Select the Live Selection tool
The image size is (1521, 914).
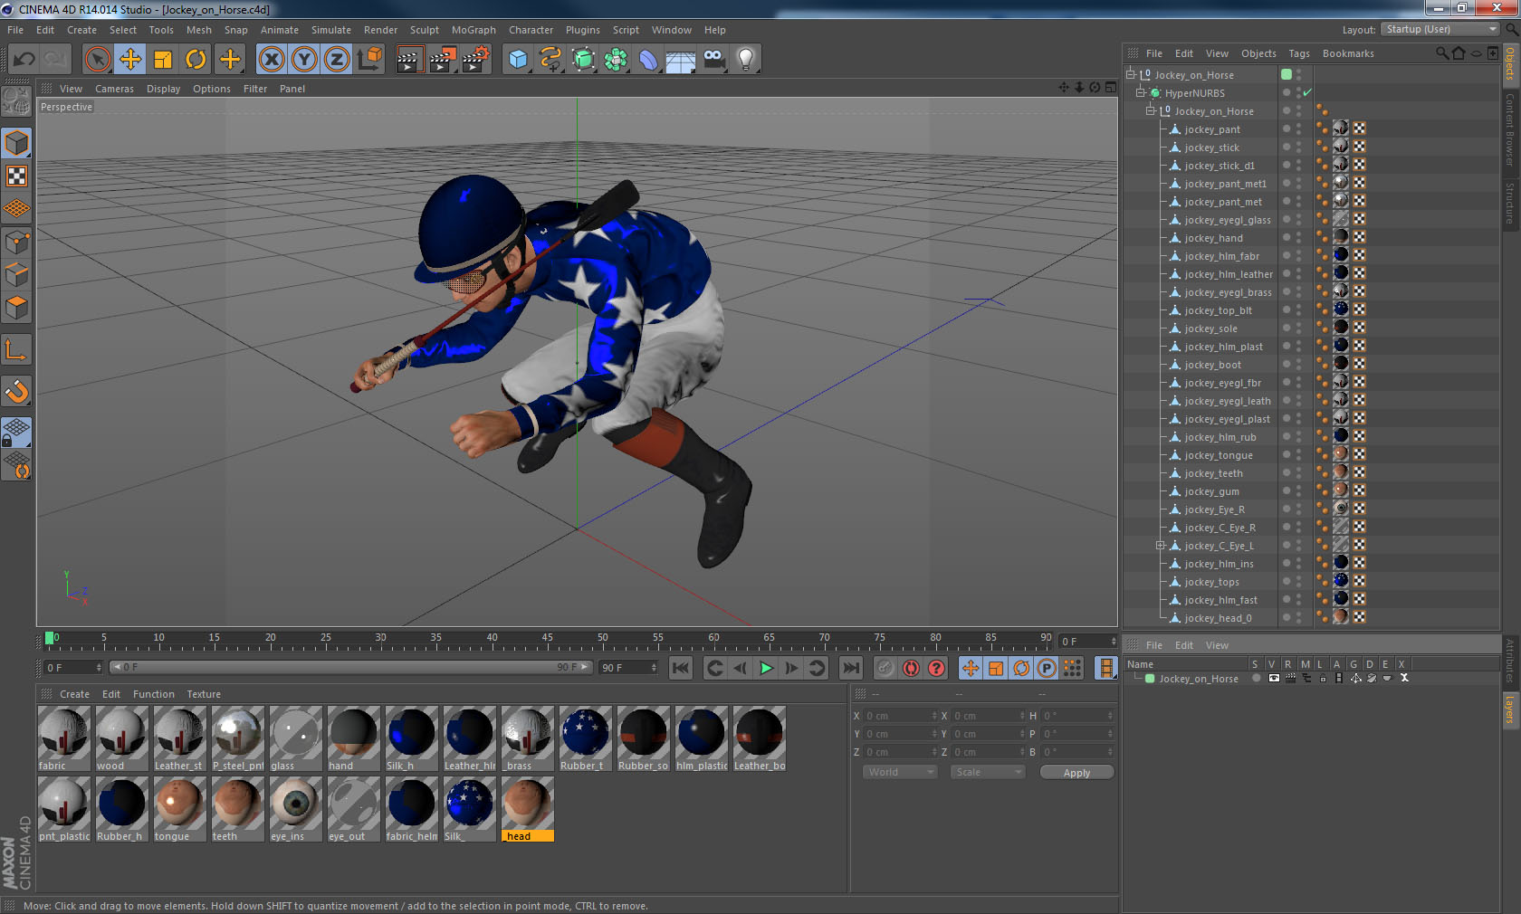[98, 60]
